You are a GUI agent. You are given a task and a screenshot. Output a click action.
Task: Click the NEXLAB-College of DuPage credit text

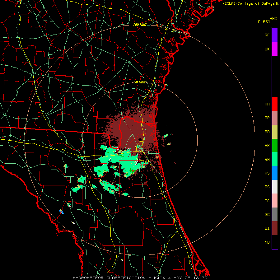(248, 3)
